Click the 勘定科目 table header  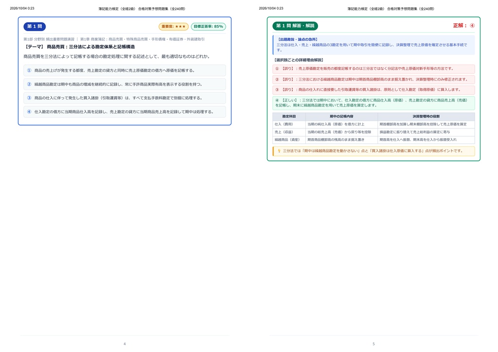[289, 117]
